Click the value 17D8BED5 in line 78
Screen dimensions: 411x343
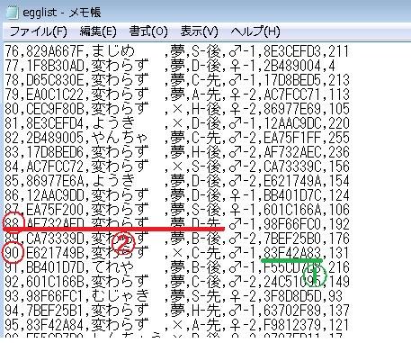click(x=292, y=80)
